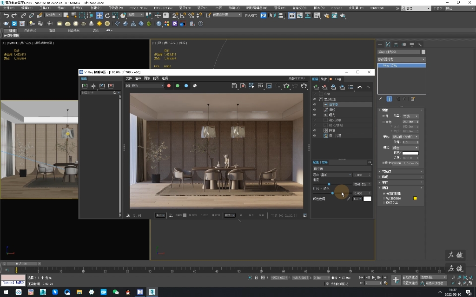Viewport: 476px width, 297px height.
Task: Toggle the light 'On' checkbox in command panel
Action: coord(383,116)
